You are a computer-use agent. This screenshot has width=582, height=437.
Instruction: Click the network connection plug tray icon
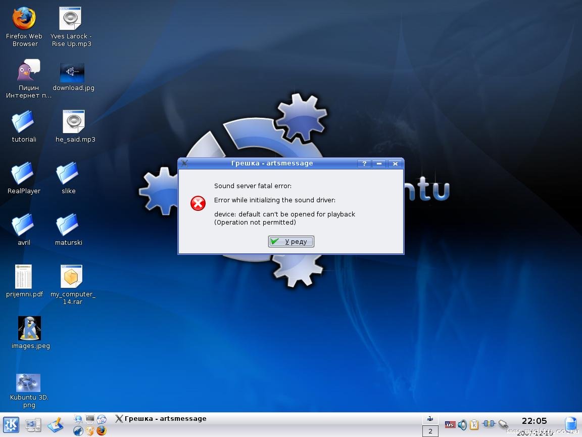pos(489,424)
